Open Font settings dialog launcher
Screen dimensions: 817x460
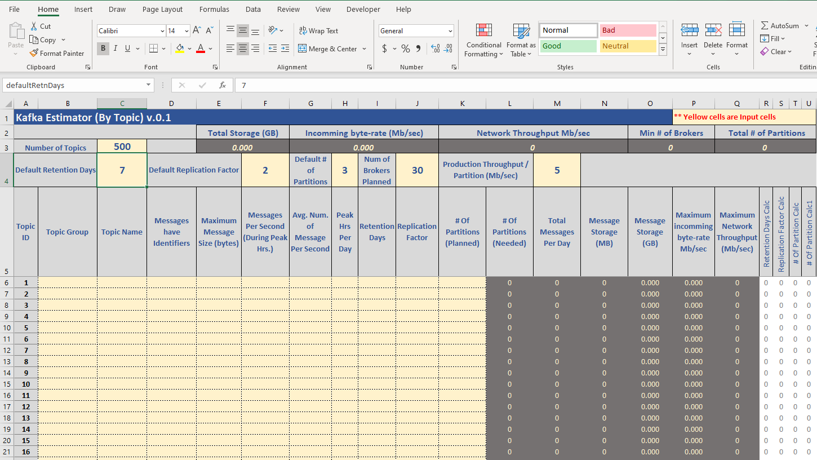click(x=215, y=67)
